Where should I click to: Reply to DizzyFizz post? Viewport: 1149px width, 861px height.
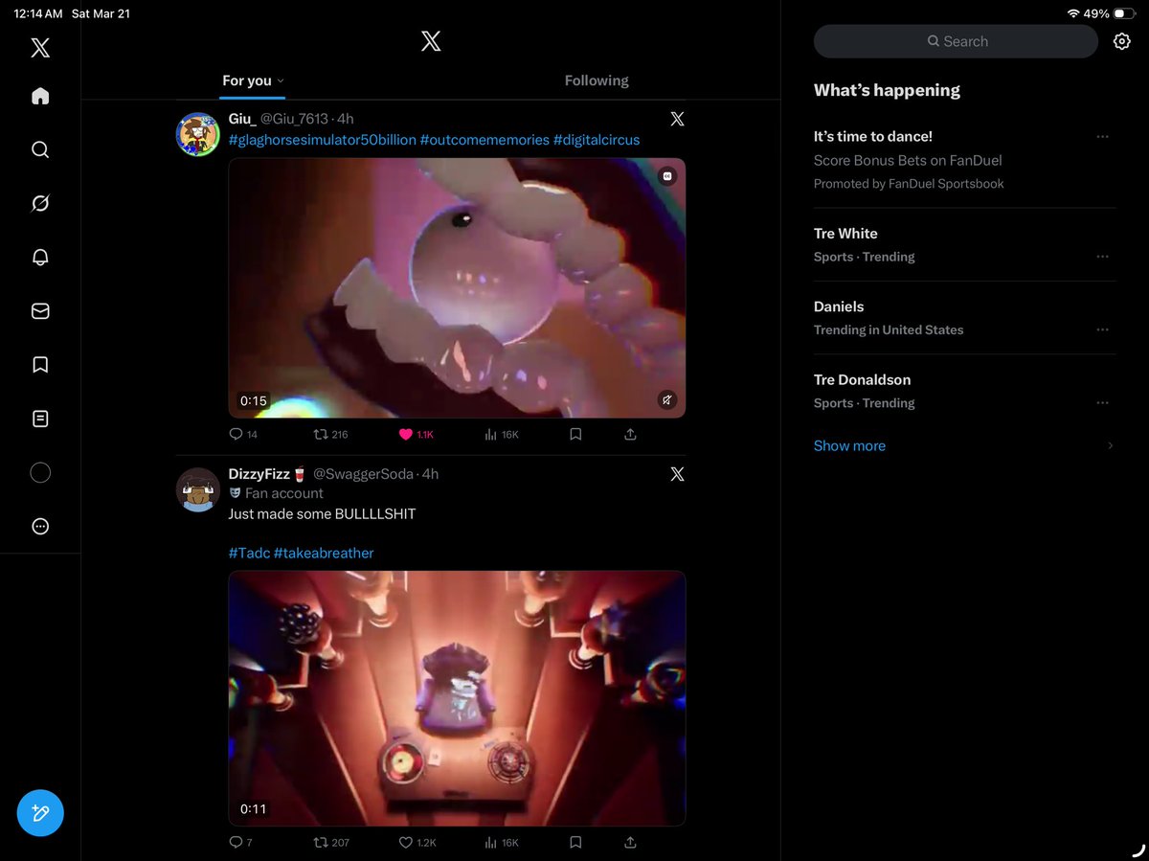(240, 843)
